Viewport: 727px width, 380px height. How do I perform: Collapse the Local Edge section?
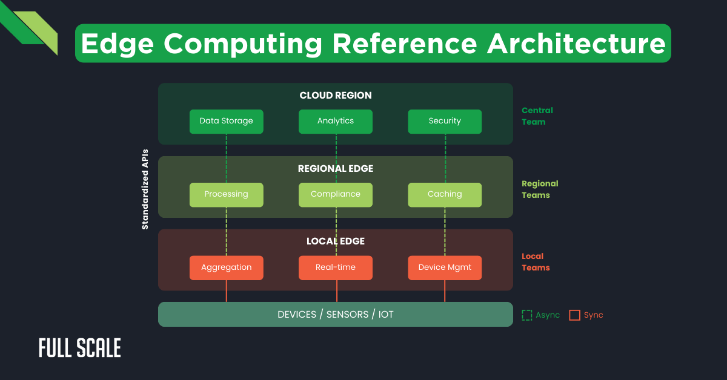pos(336,240)
